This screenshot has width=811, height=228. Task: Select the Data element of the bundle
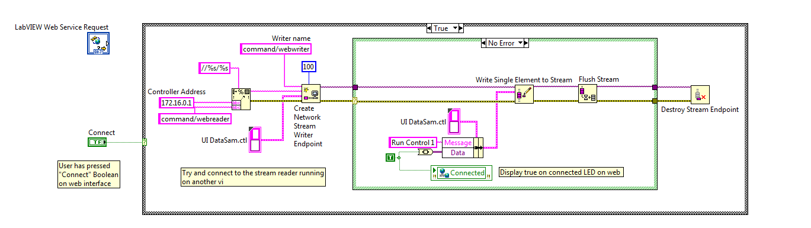[x=458, y=152]
